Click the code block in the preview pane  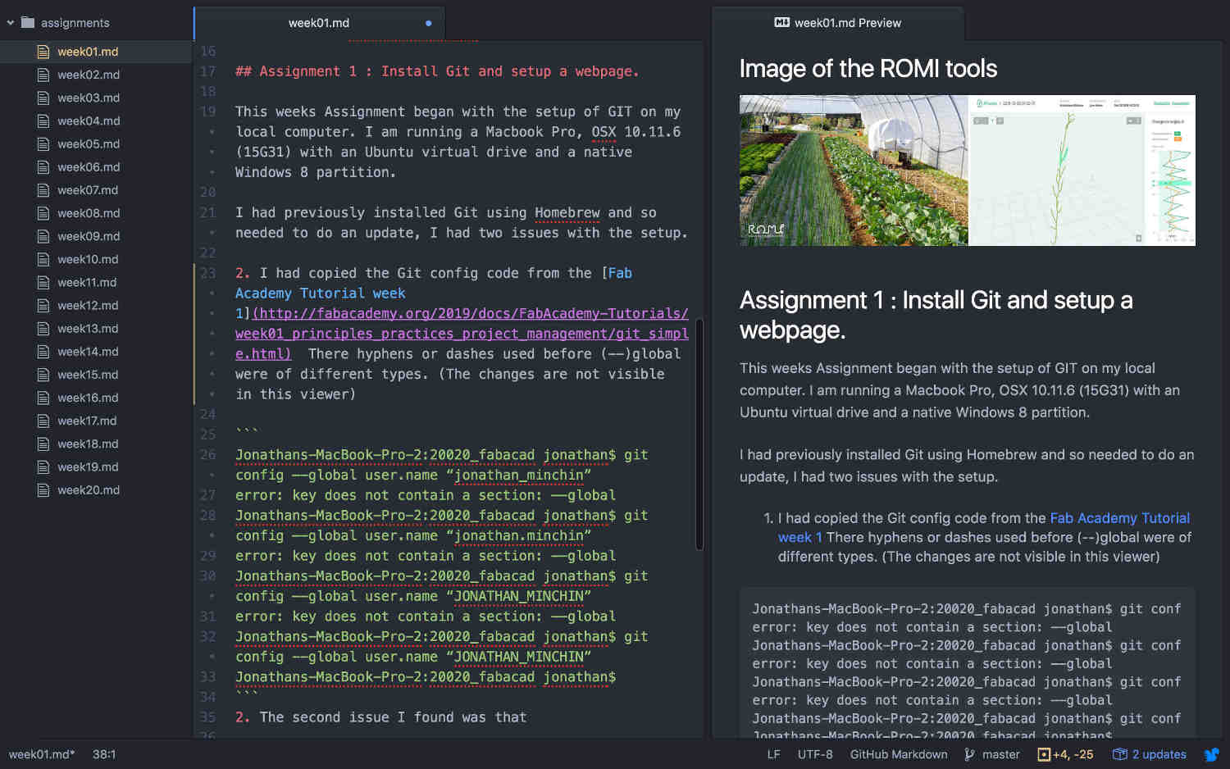968,662
